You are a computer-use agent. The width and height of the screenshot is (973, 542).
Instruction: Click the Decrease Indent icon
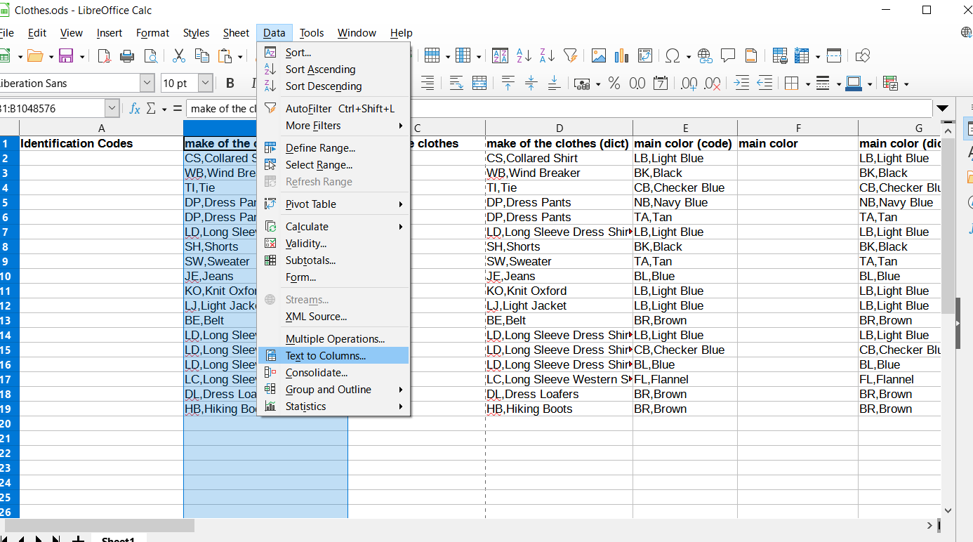[764, 84]
